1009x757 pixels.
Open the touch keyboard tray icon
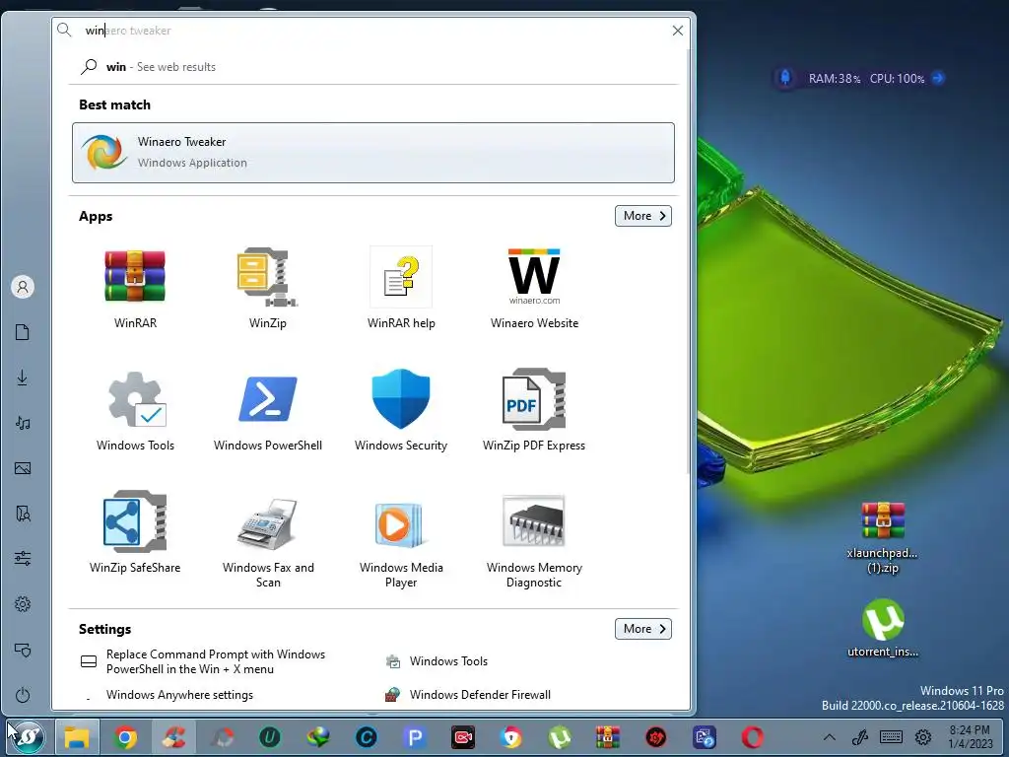[891, 737]
